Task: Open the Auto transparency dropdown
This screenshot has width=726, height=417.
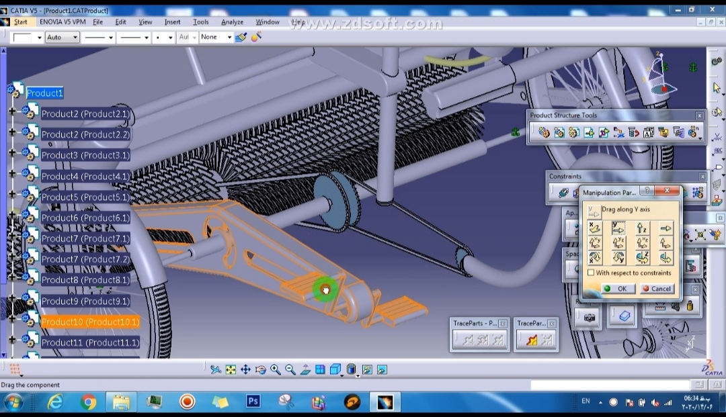Action: 75,38
